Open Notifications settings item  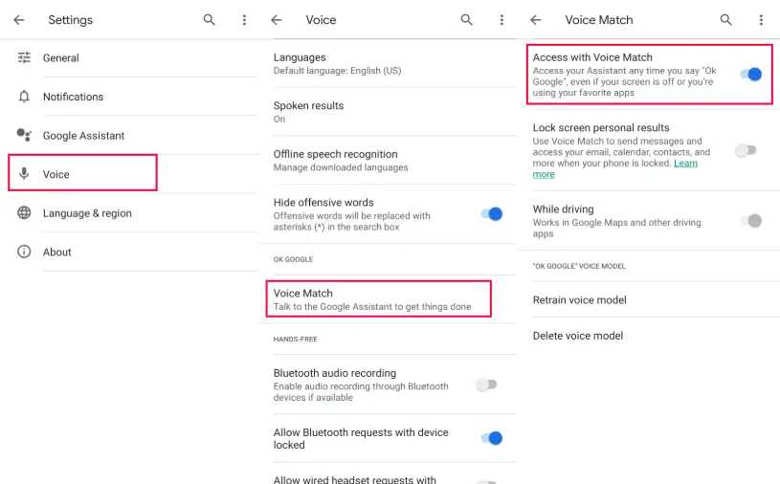[x=73, y=97]
